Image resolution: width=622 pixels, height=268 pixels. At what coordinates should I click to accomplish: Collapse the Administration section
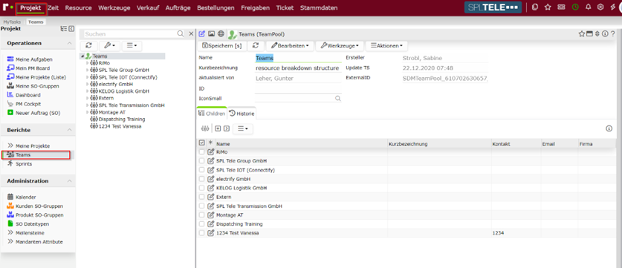click(x=69, y=181)
